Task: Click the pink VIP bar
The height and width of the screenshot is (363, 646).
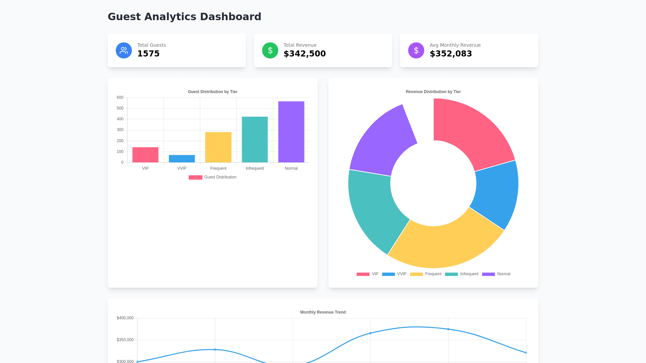Action: tap(145, 155)
